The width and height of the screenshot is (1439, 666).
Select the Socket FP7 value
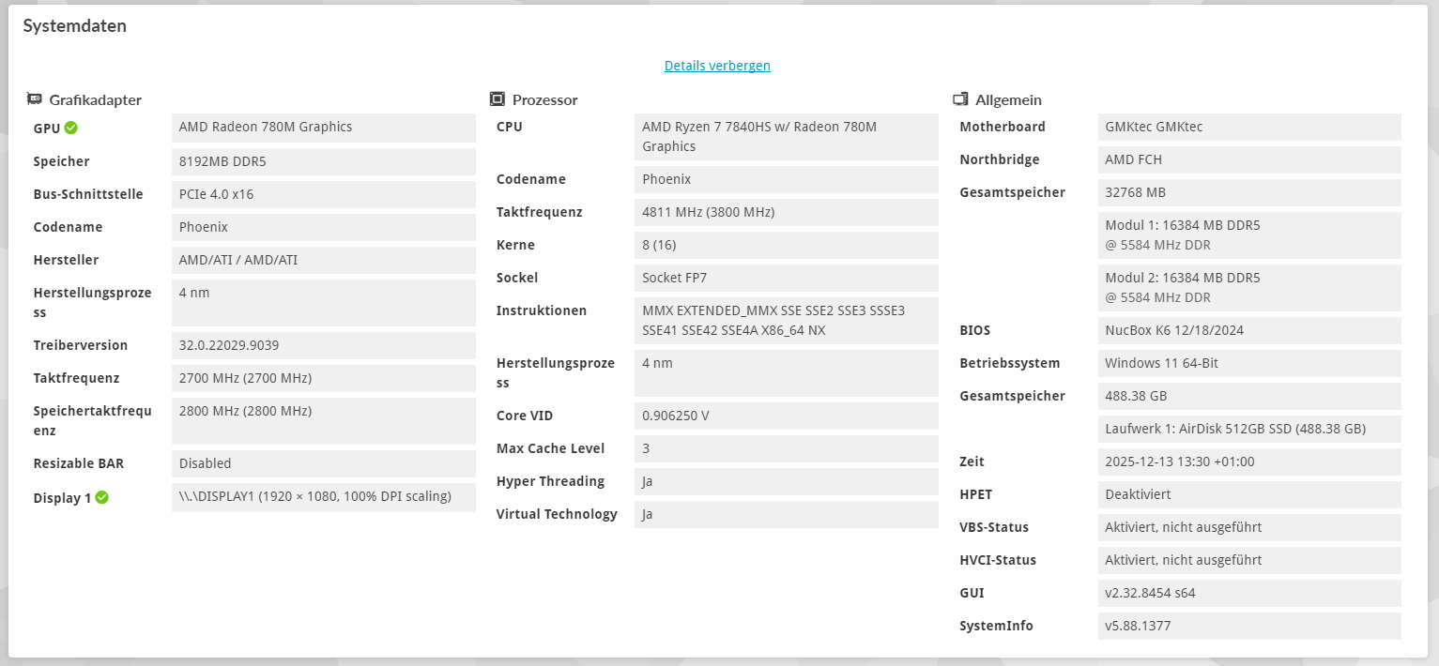point(787,278)
